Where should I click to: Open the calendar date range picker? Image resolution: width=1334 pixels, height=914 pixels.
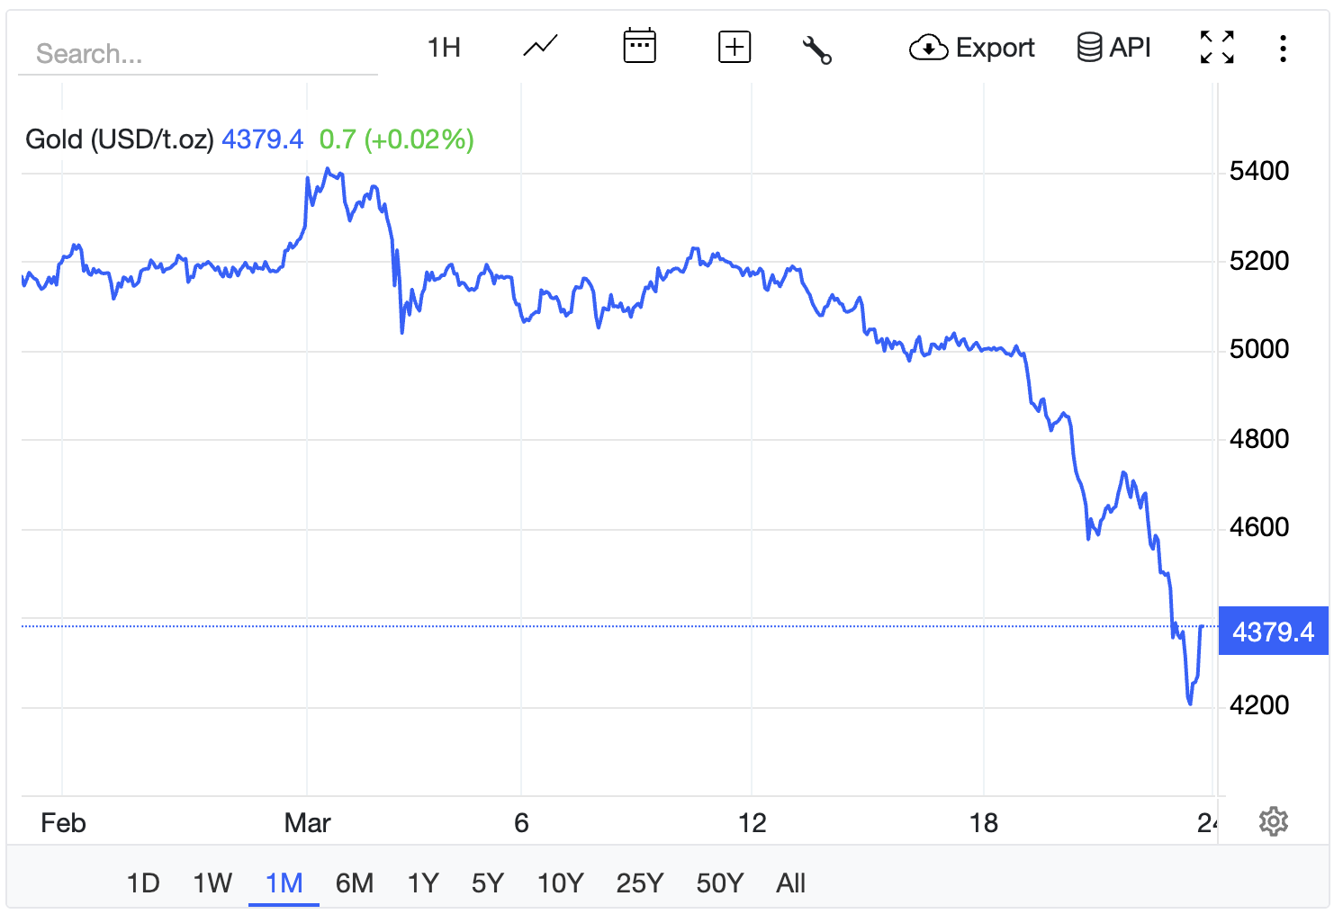point(639,47)
